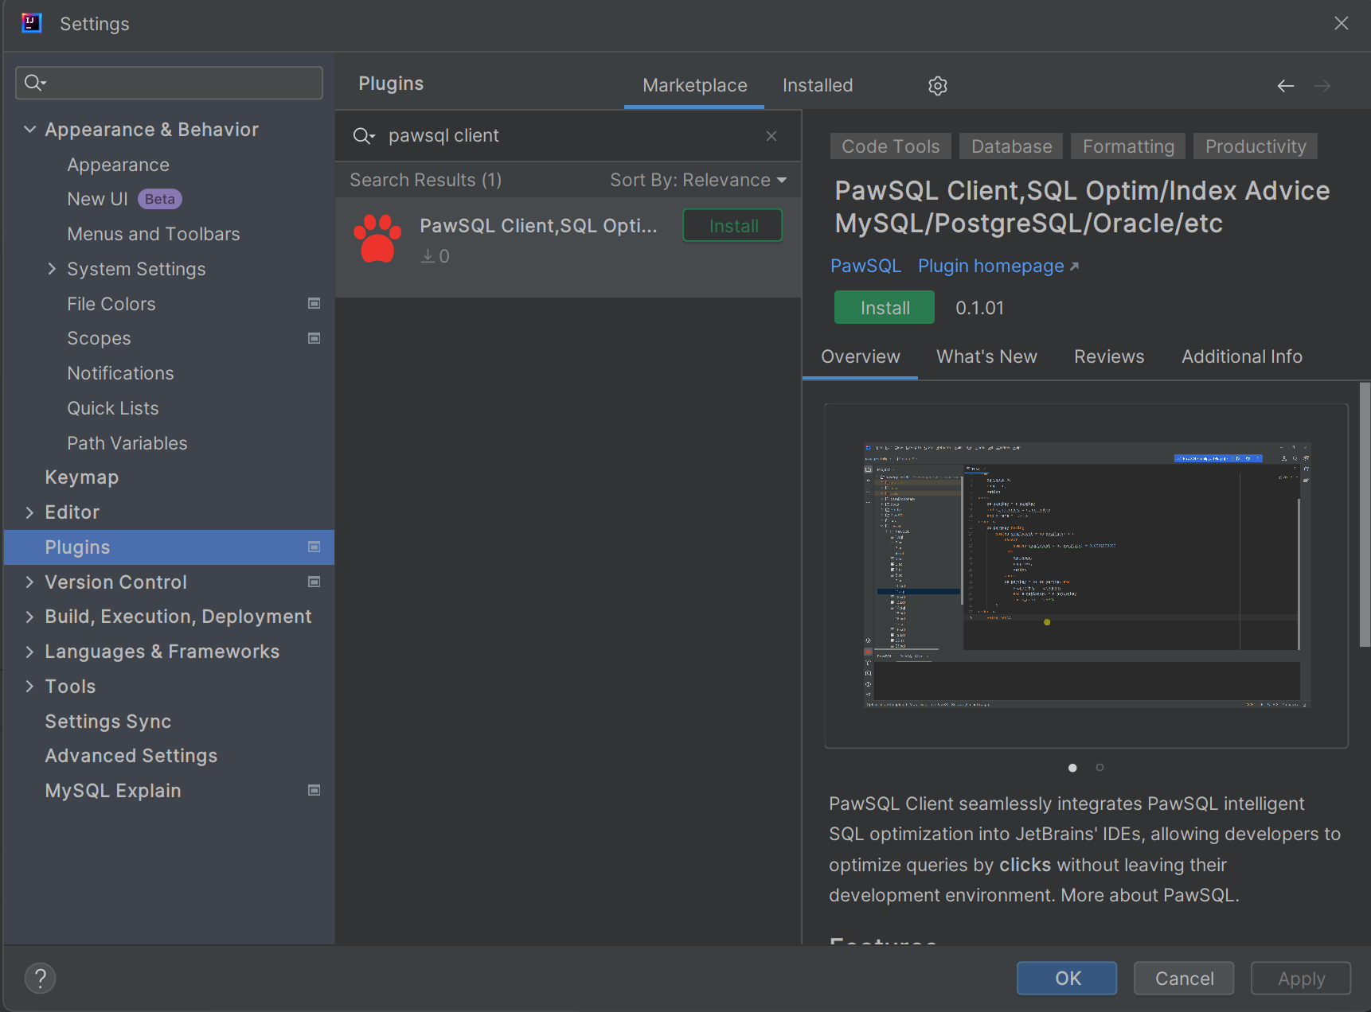
Task: Open the Additional Info tab
Action: tap(1241, 356)
